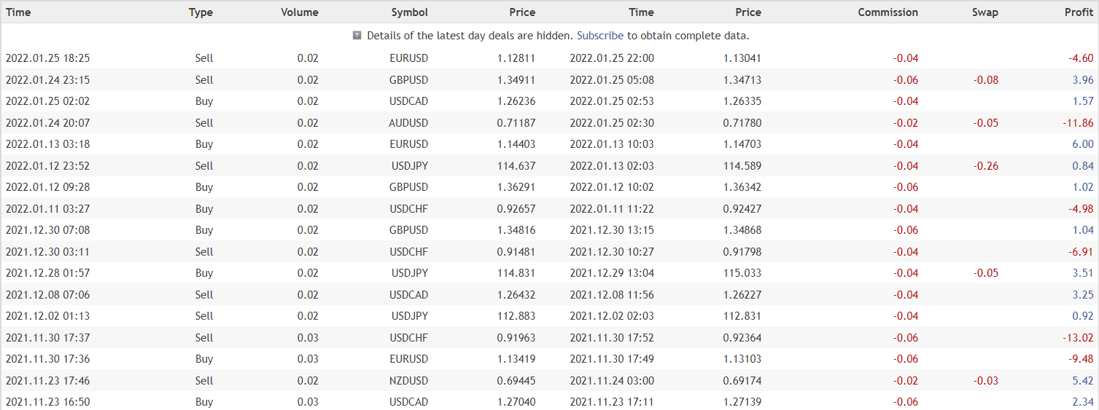Click the profit value 3.51
Image resolution: width=1099 pixels, height=410 pixels.
click(x=1083, y=273)
